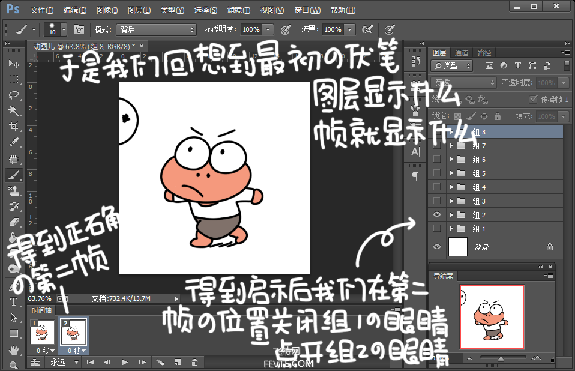Filter layers by pixel layer icon

489,65
